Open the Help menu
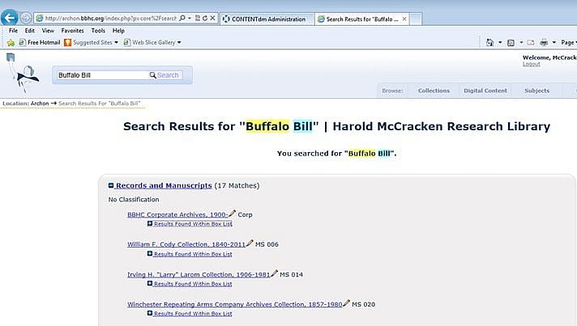 pyautogui.click(x=118, y=31)
